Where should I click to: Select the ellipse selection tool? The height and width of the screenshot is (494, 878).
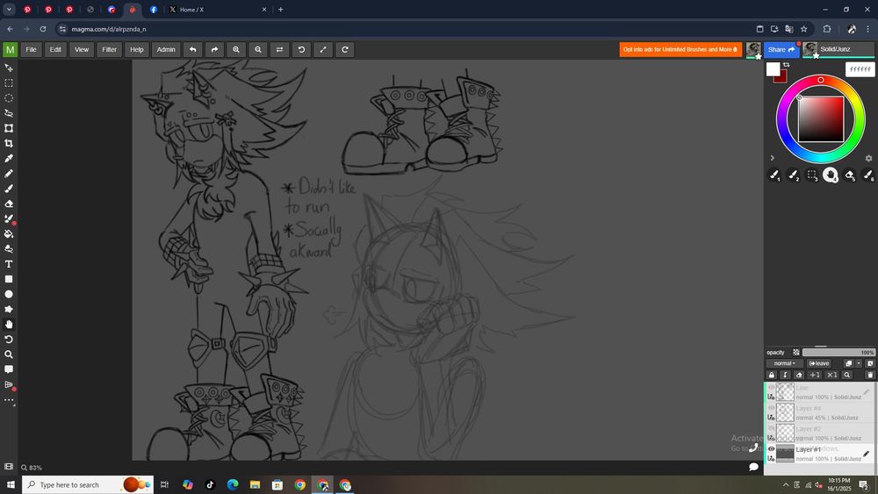(x=9, y=98)
